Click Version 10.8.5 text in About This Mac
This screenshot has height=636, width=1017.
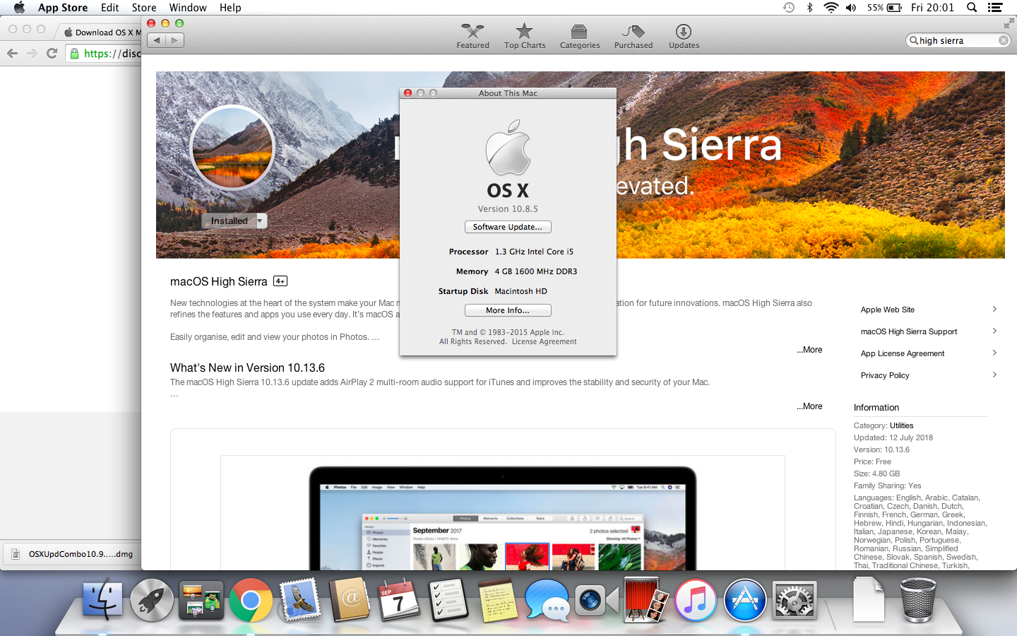(x=508, y=208)
